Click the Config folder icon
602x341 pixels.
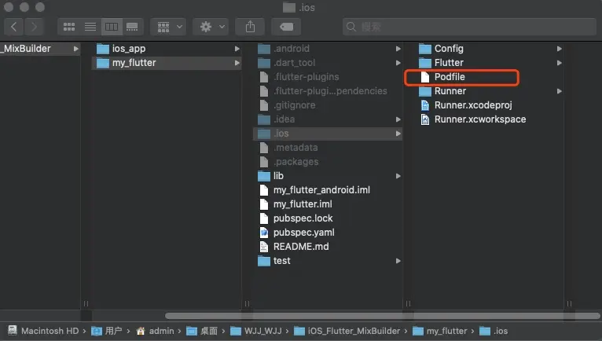425,49
